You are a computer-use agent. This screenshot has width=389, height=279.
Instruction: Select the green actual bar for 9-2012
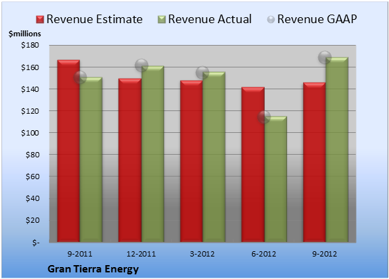pos(337,149)
